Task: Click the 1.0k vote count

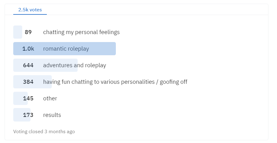Action: pyautogui.click(x=28, y=49)
